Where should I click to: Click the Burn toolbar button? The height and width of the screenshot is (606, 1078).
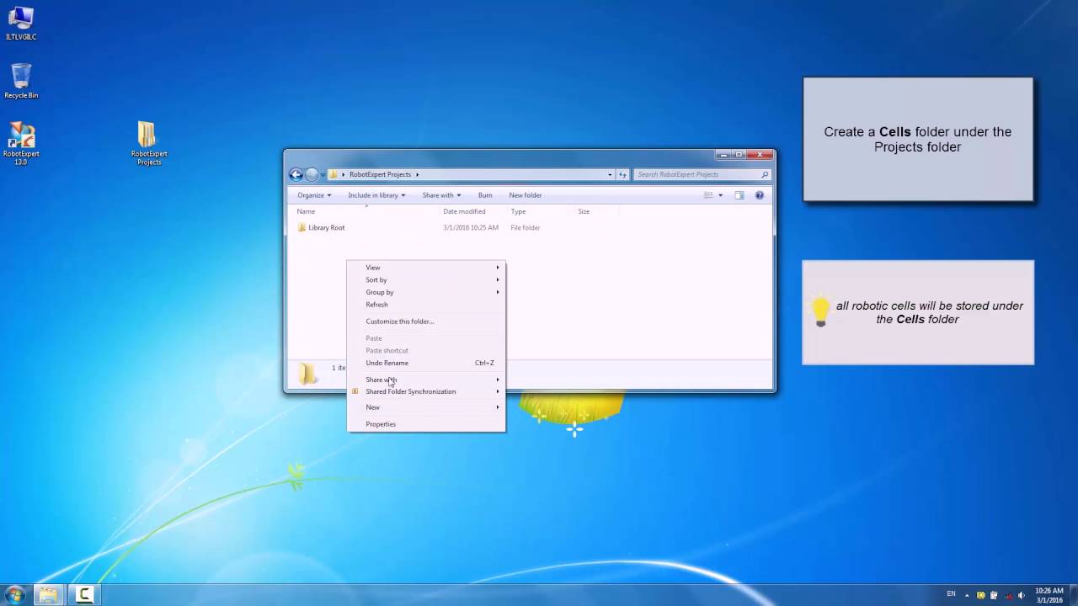(x=485, y=195)
